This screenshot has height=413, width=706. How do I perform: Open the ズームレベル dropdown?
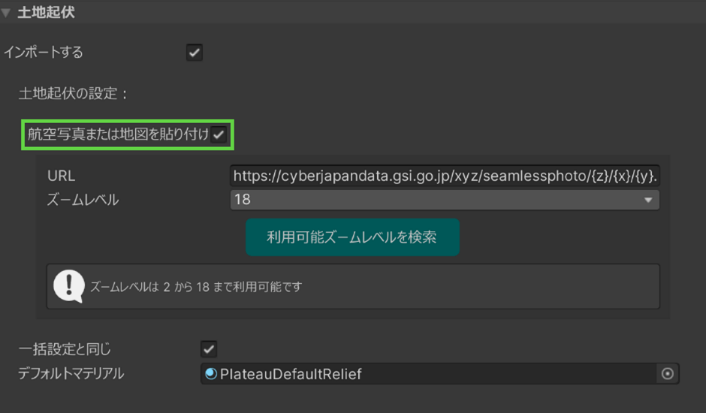(x=445, y=200)
